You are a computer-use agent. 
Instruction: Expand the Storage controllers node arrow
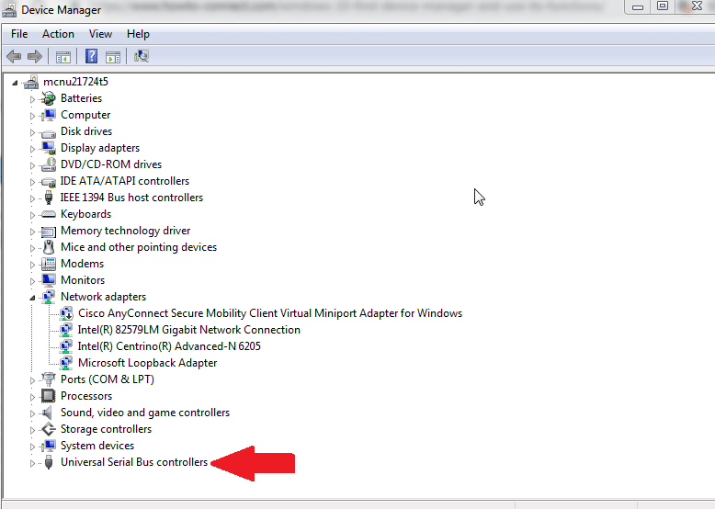coord(32,430)
